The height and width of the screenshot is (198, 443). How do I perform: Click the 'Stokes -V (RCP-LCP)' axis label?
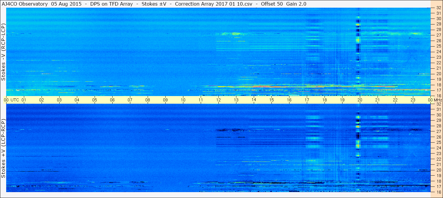coord(3,52)
